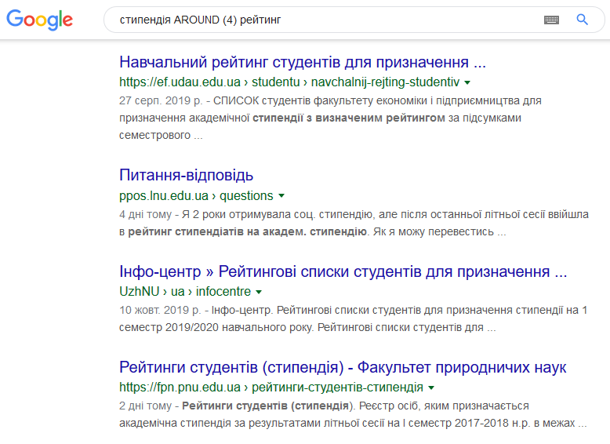
Task: Click bold 'рейтинг стипендіатів на академ. стипендію'
Action: coord(248,232)
